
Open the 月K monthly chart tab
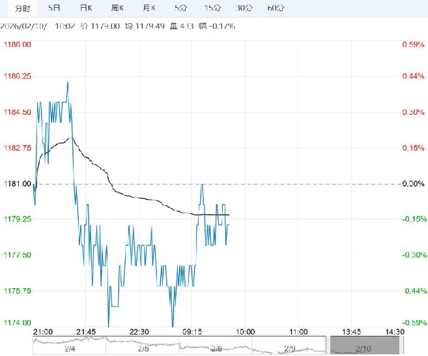(149, 8)
